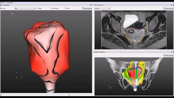Undock the Secondary Sliceviewer panel
Image resolution: width=174 pixels, height=98 pixels.
point(172,52)
